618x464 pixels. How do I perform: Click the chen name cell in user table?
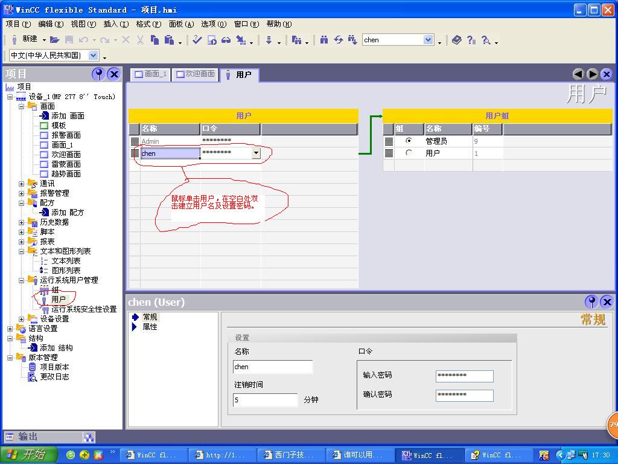170,153
